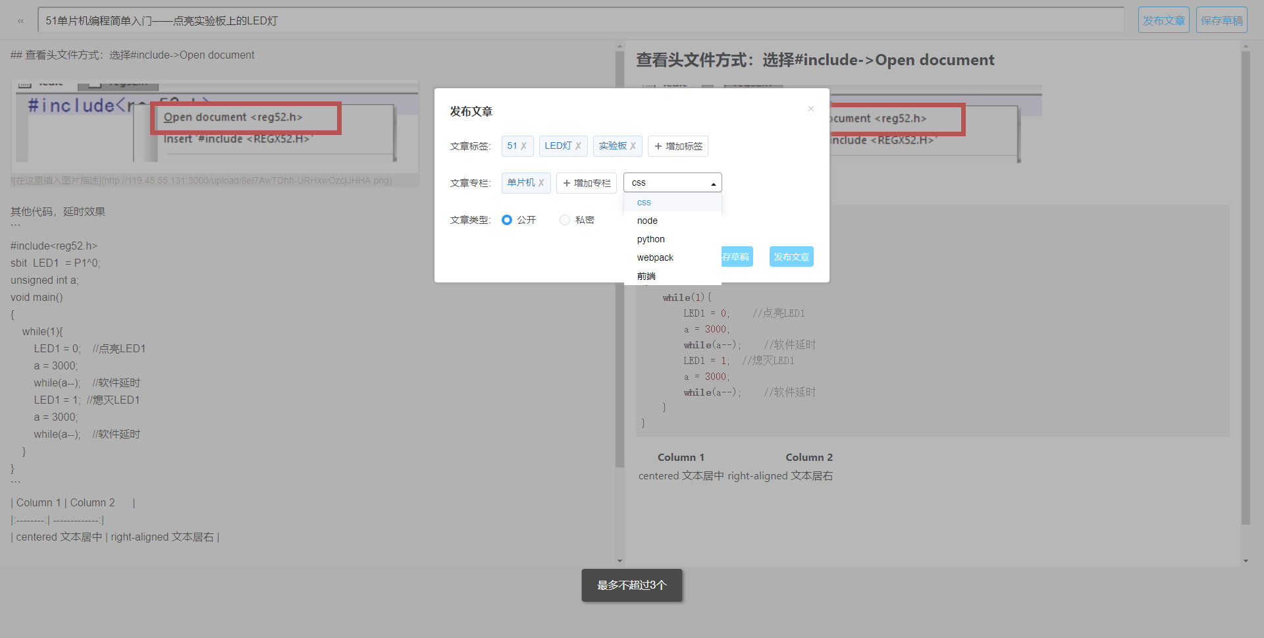Click the 查看头文件方式 preview heading

pos(815,60)
